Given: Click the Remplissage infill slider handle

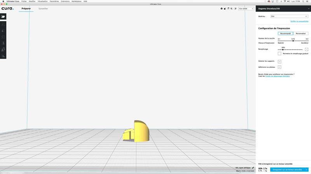Looking at the screenshot, I should click(x=283, y=49).
